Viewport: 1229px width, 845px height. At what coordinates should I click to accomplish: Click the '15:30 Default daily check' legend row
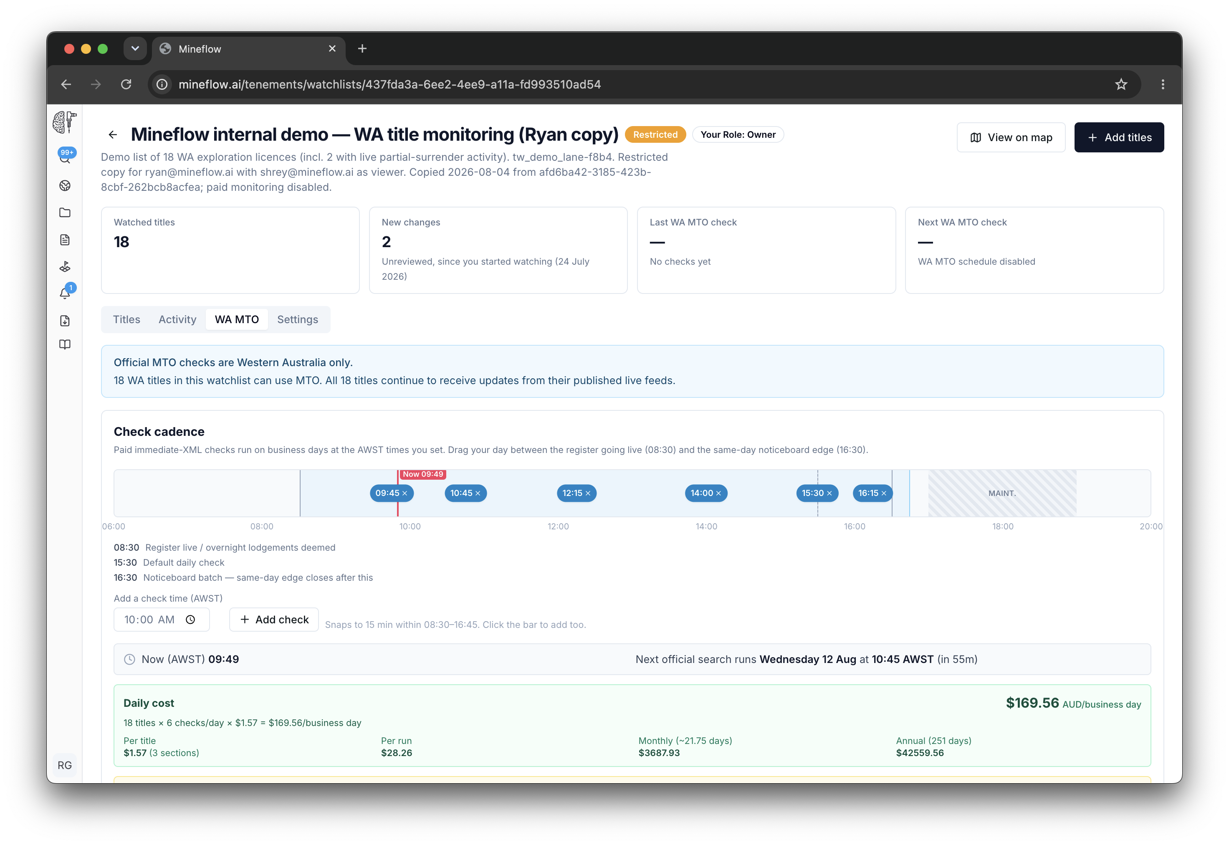click(x=169, y=563)
